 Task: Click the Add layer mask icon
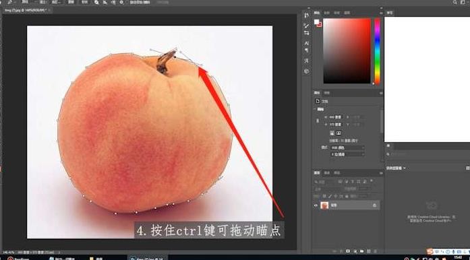349,251
